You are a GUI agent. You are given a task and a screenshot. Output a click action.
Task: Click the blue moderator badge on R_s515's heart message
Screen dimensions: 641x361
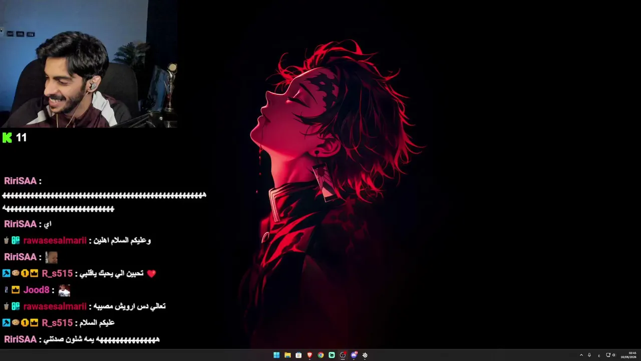coord(7,274)
